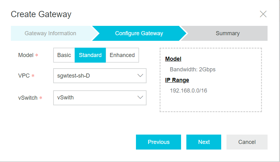Close the Create Gateway dialog
The width and height of the screenshot is (280, 162).
pyautogui.click(x=263, y=14)
